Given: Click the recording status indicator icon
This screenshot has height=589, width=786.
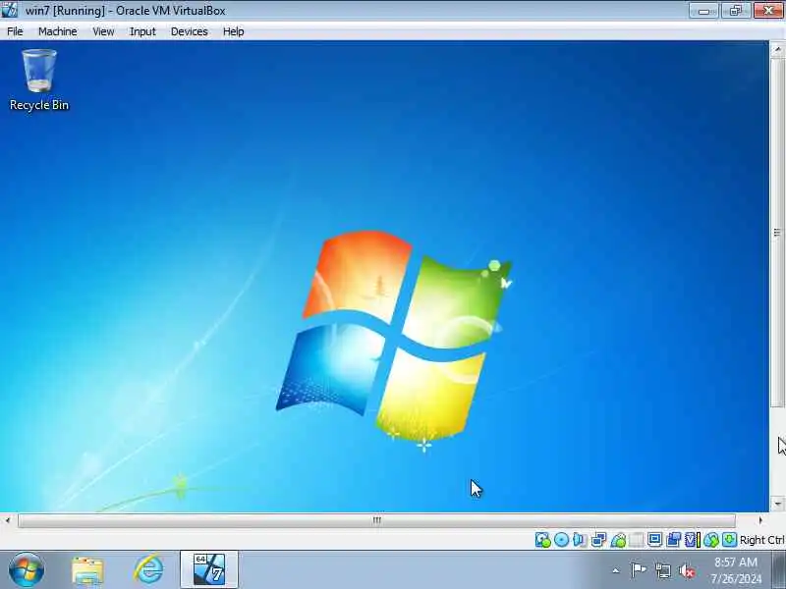Looking at the screenshot, I should point(674,540).
